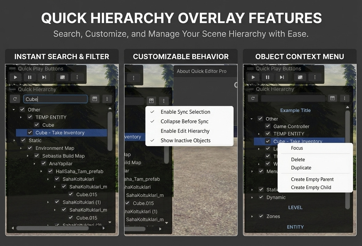Click the saved-search icon beside the search field
The height and width of the screenshot is (246, 362).
[95, 99]
